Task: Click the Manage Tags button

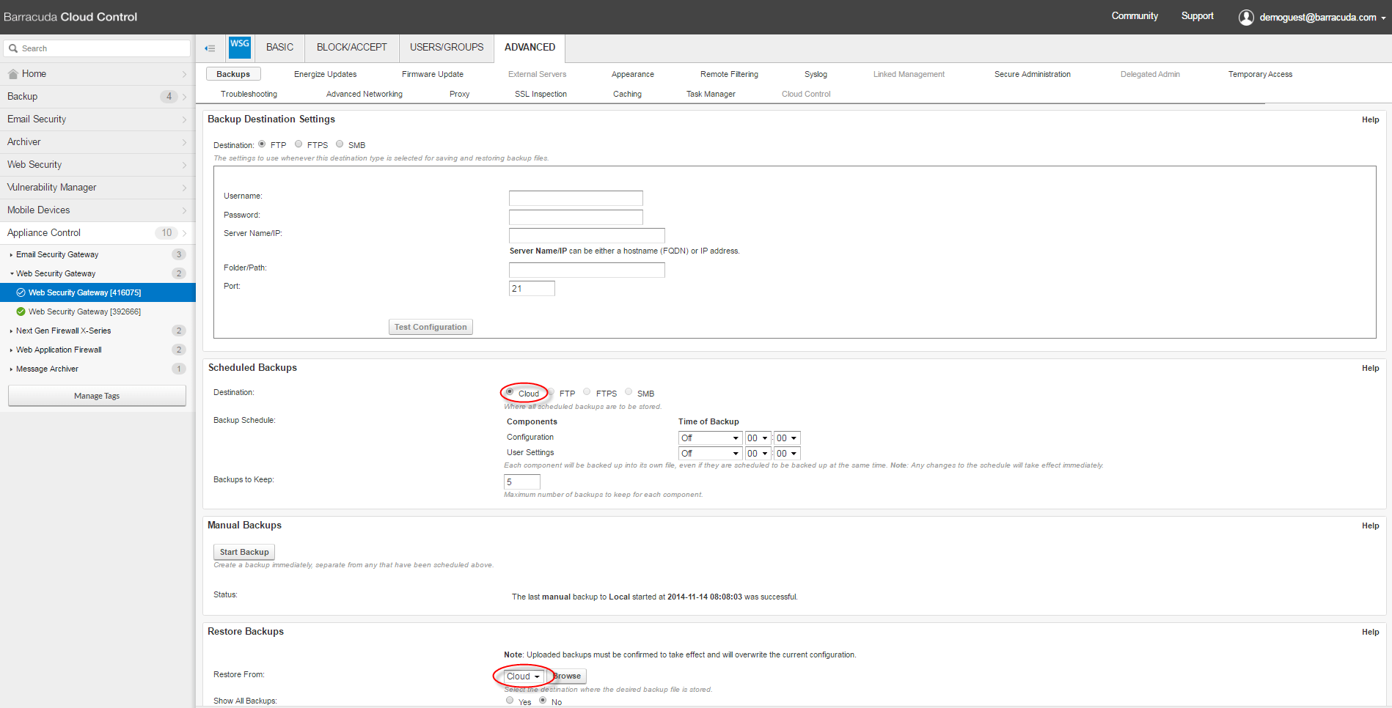Action: coord(97,396)
